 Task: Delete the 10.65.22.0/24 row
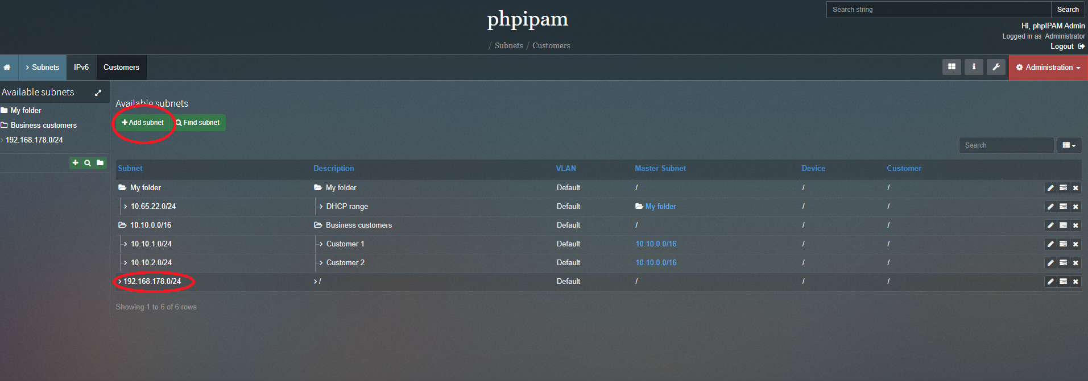pyautogui.click(x=1075, y=207)
